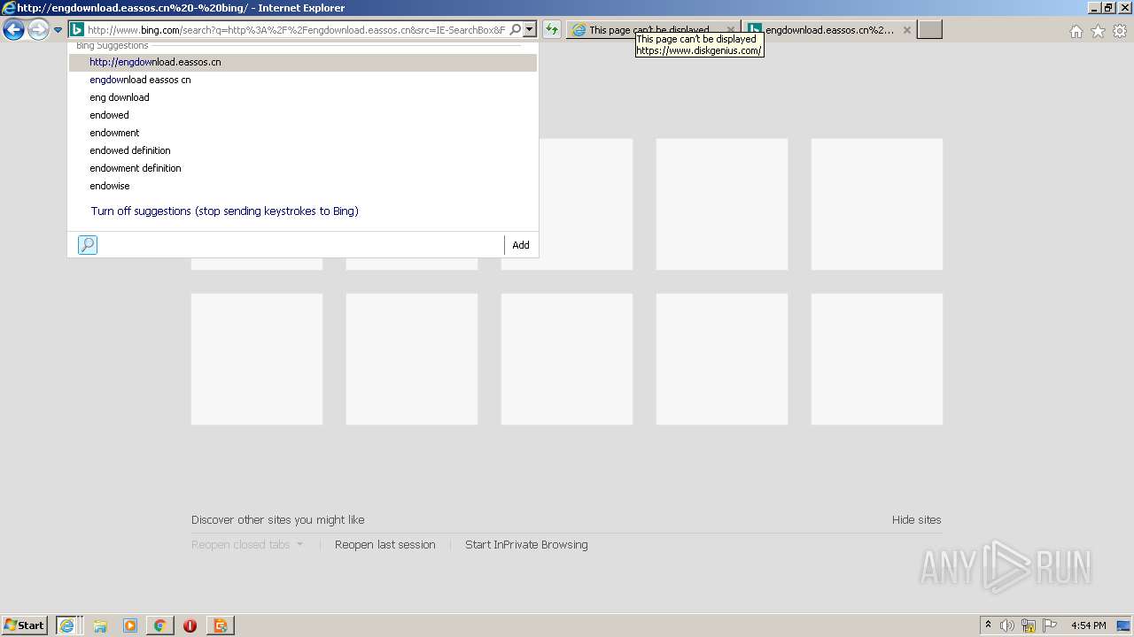Pick the 'endowment definition' suggestion
Screen dimensions: 1134x637
[x=303, y=168]
